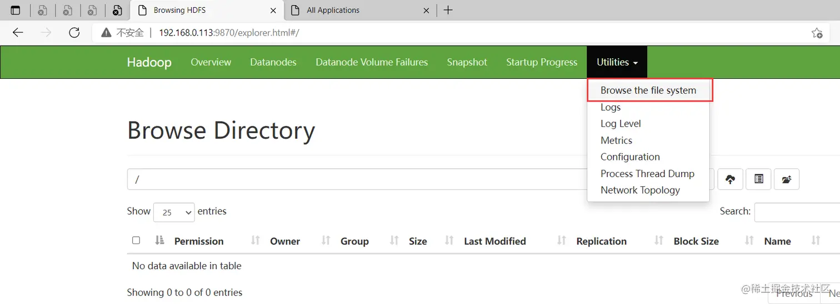840x304 pixels.
Task: Switch to the All Applications tab
Action: tap(360, 10)
